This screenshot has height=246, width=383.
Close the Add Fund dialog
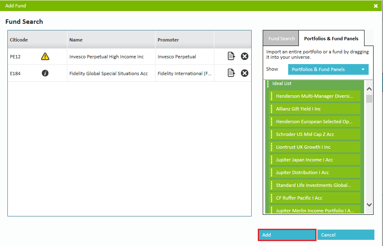[x=376, y=6]
